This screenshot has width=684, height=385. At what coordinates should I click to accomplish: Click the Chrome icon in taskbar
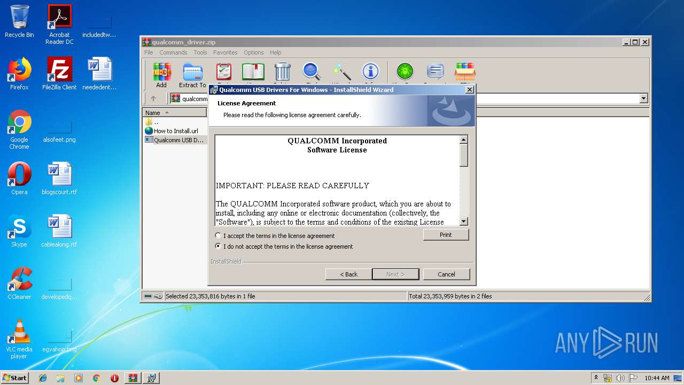pos(96,378)
